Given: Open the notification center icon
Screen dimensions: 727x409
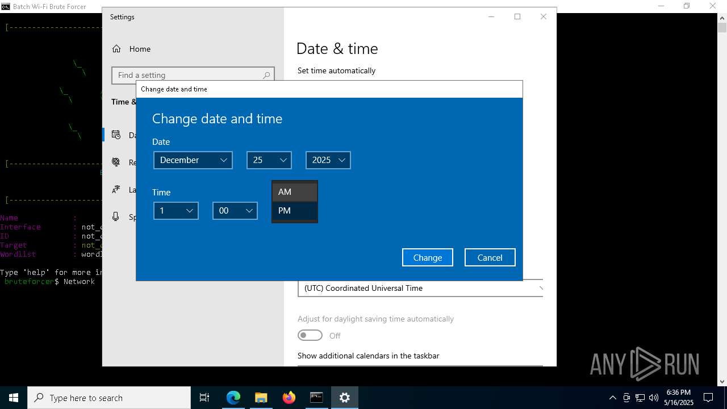Looking at the screenshot, I should click(x=708, y=398).
